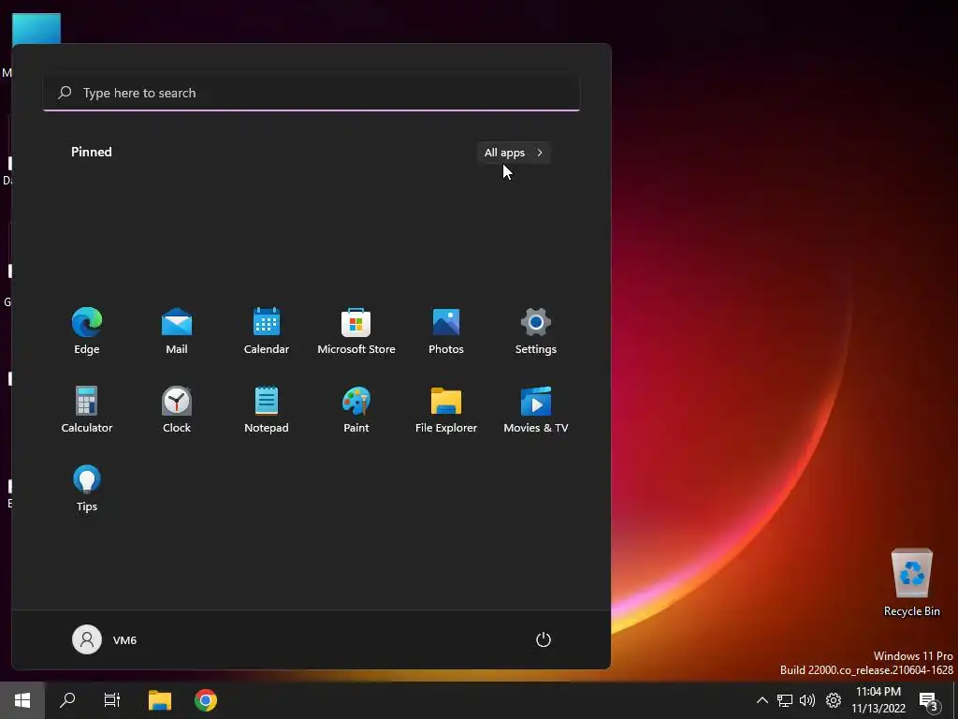Open Settings from the pinned apps
The image size is (958, 719).
click(536, 330)
